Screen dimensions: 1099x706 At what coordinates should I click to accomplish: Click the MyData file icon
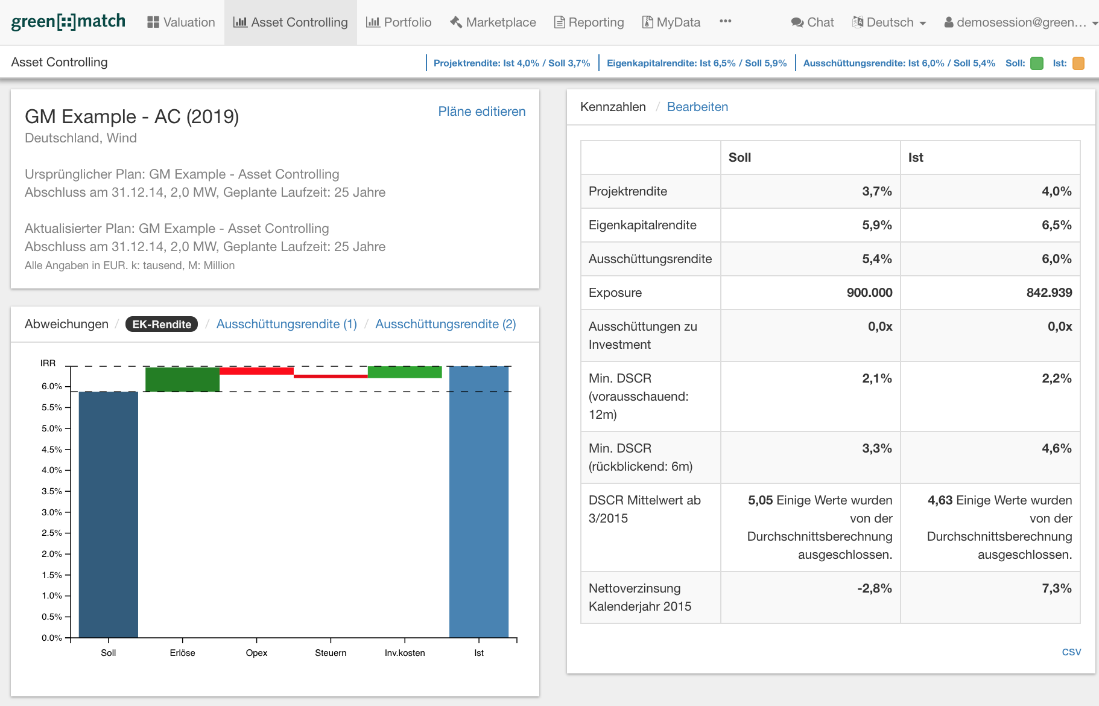pos(648,22)
